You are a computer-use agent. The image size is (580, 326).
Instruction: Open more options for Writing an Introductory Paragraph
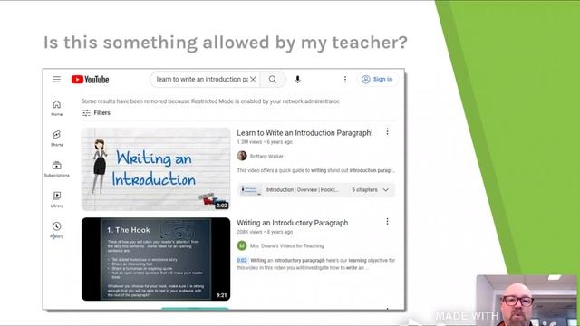(x=387, y=221)
